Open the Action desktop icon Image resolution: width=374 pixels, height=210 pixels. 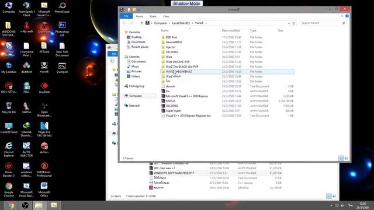pos(44,148)
